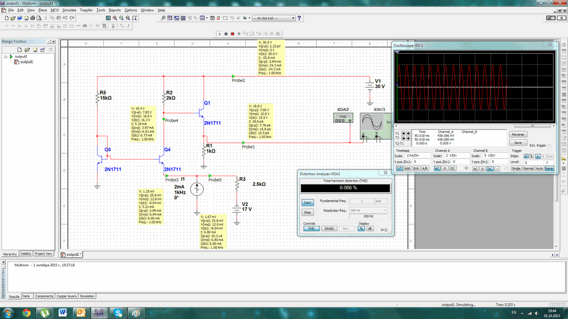Open file icon in Design Toolbox

(27, 50)
